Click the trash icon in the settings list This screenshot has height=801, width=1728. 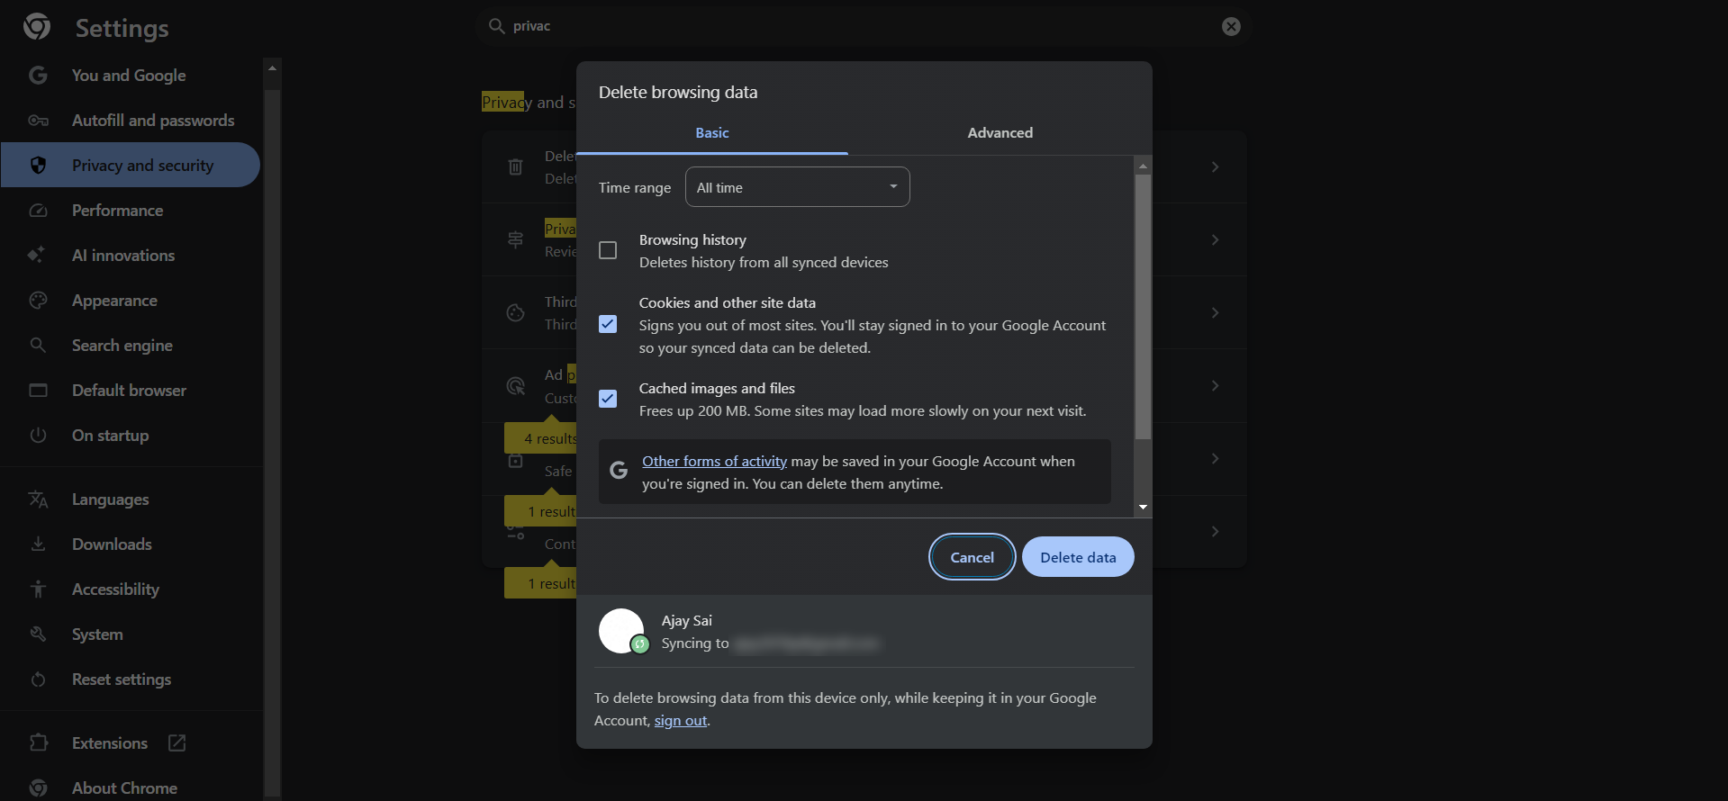(515, 166)
